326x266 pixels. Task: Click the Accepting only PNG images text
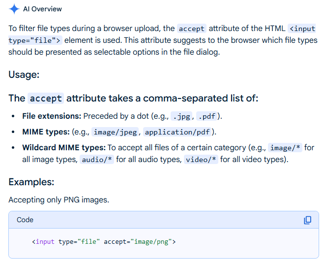click(59, 200)
